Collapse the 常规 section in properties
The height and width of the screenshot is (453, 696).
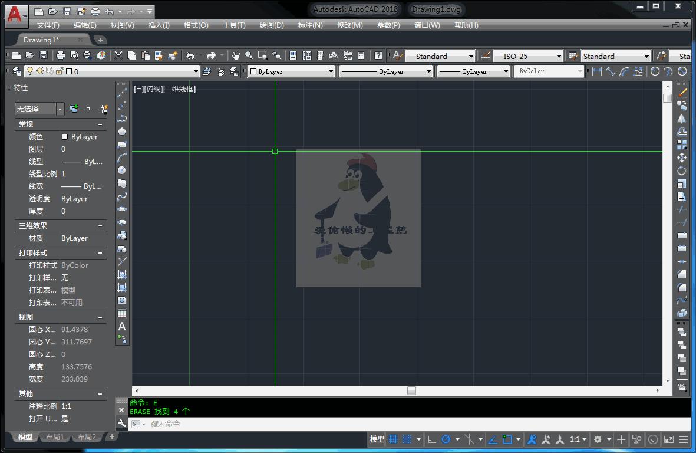[x=100, y=124]
